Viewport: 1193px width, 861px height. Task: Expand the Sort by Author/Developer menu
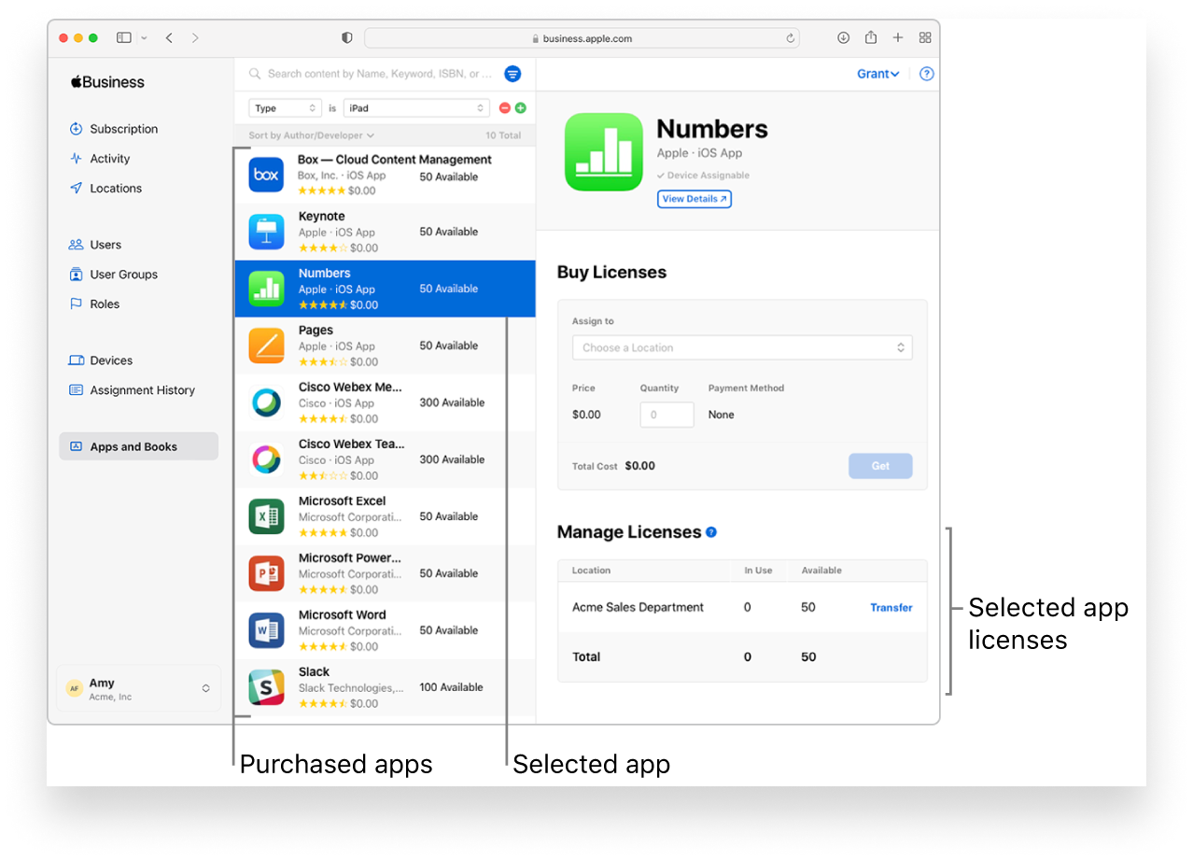pos(311,135)
